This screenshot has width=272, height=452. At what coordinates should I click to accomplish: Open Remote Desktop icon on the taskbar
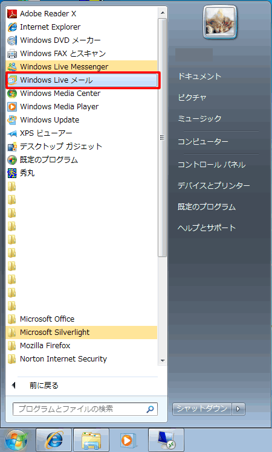[x=166, y=440]
